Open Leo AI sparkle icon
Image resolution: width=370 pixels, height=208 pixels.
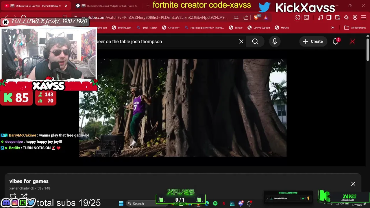pyautogui.click(x=346, y=18)
